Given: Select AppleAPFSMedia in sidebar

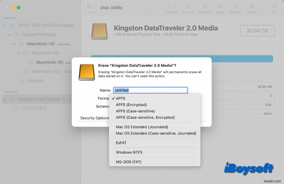Looking at the screenshot, I should coord(39,34).
